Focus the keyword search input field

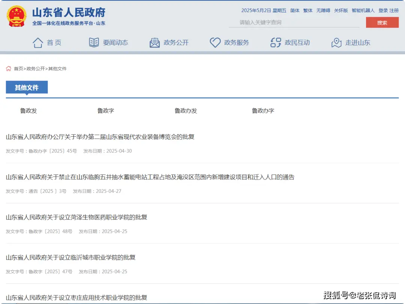click(294, 22)
